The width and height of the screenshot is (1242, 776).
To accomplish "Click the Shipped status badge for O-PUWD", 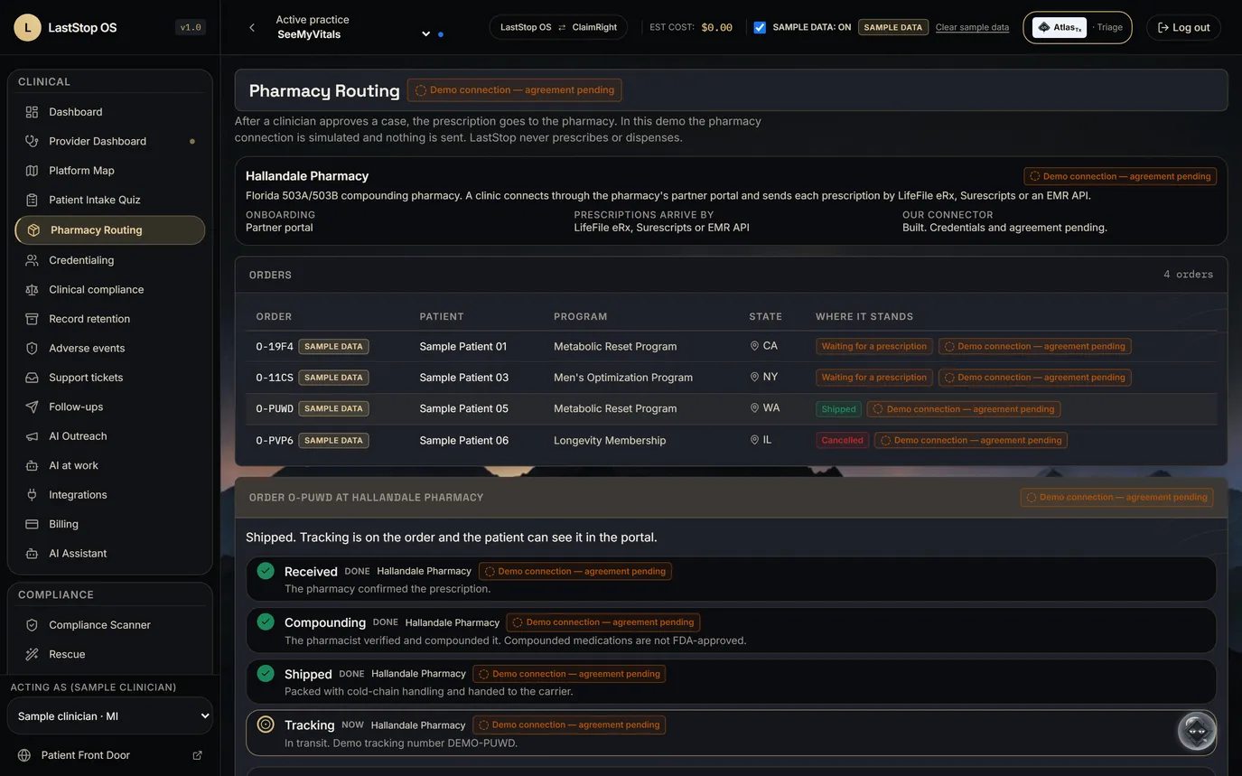I will [x=838, y=409].
